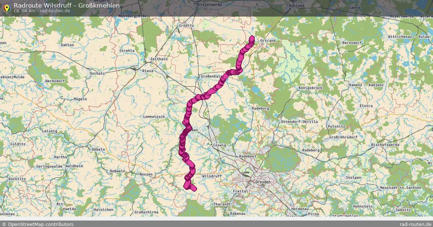Click the Hohnstein town label

pos(363,206)
